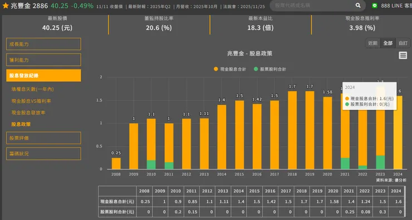Collapse the 股息發放紀錄 sidebar section

(43, 76)
